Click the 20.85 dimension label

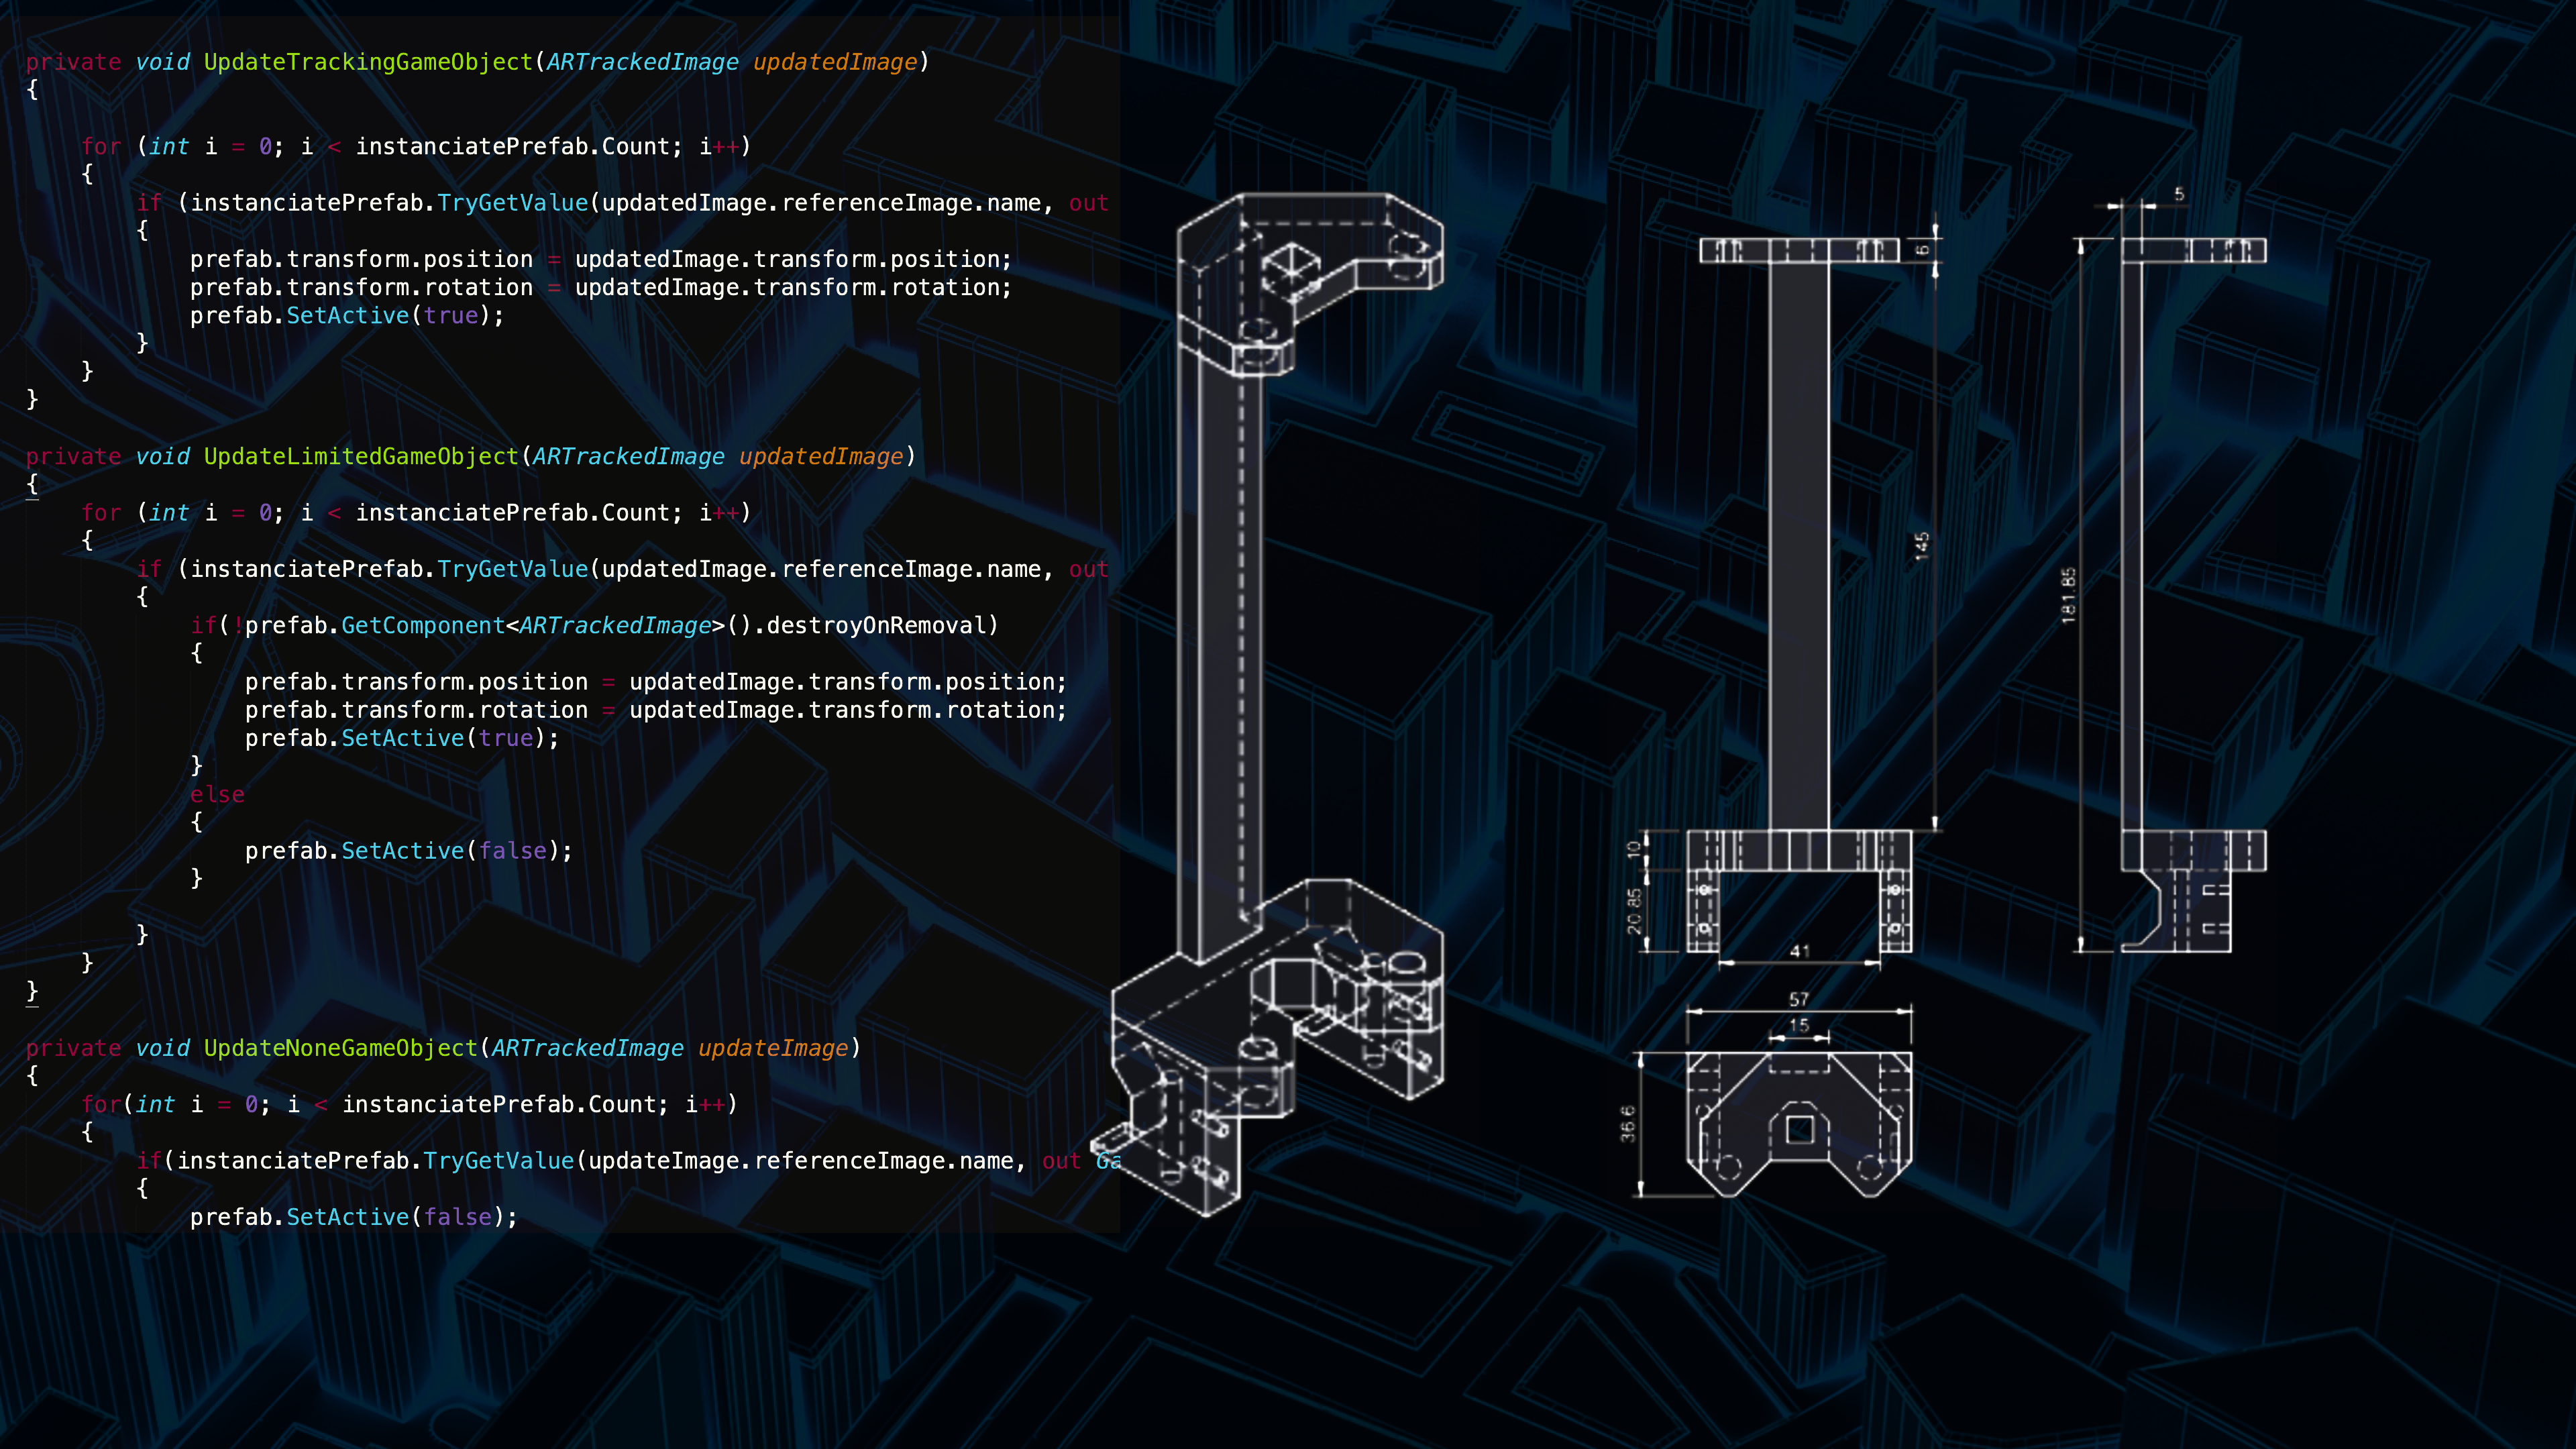1634,911
